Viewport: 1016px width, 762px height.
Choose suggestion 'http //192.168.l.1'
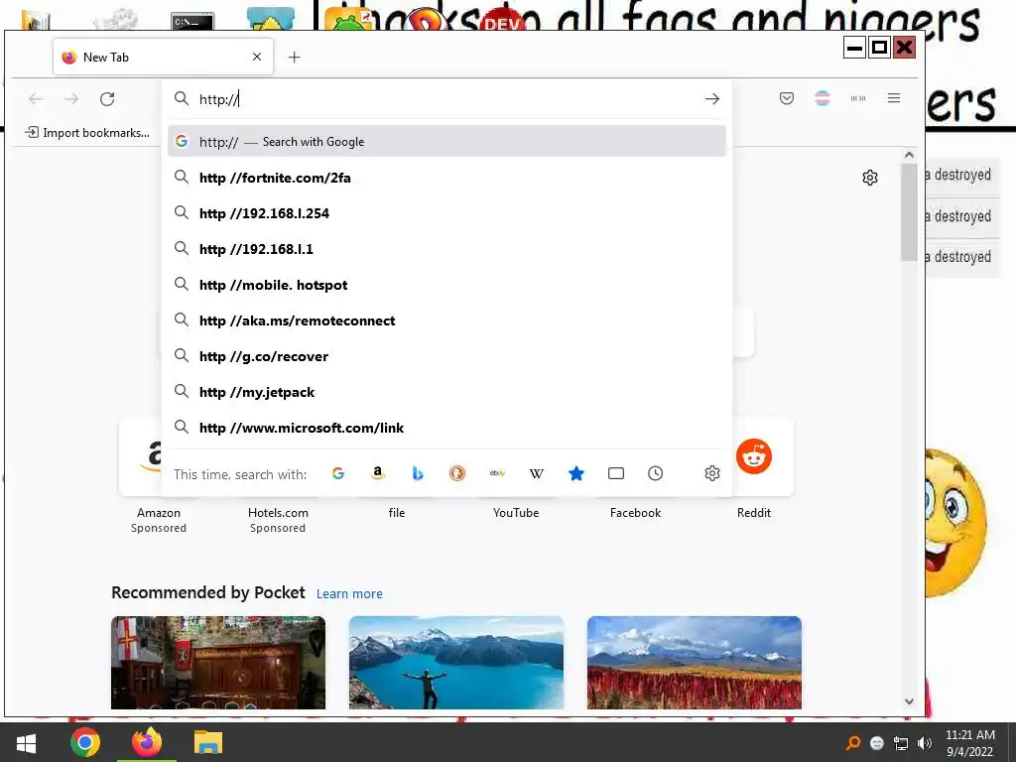click(446, 249)
